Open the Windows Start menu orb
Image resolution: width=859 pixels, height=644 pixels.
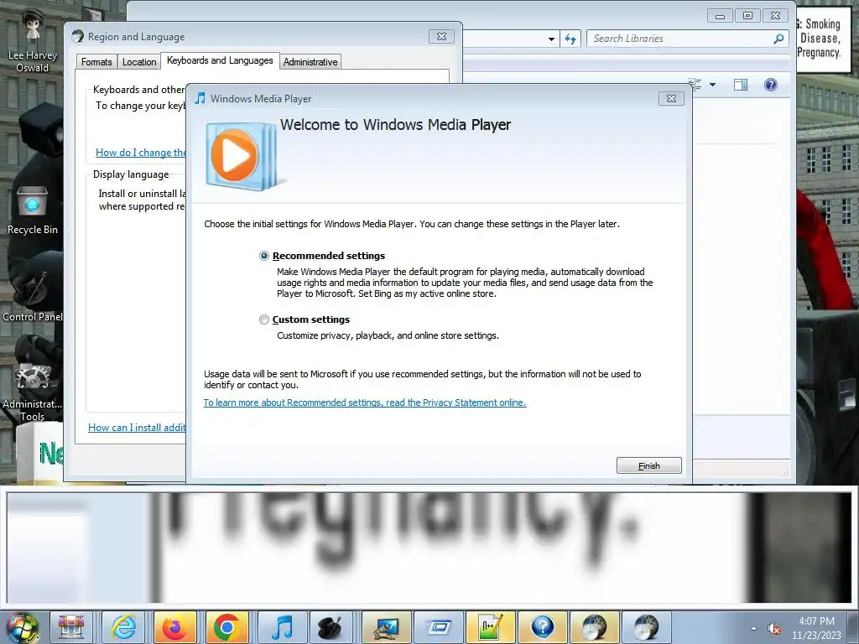point(23,627)
